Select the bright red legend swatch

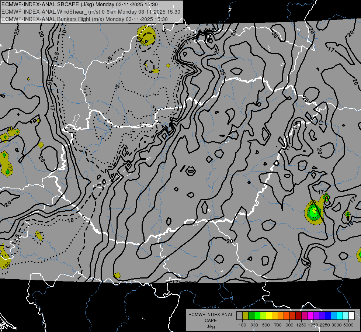[x=293, y=316]
